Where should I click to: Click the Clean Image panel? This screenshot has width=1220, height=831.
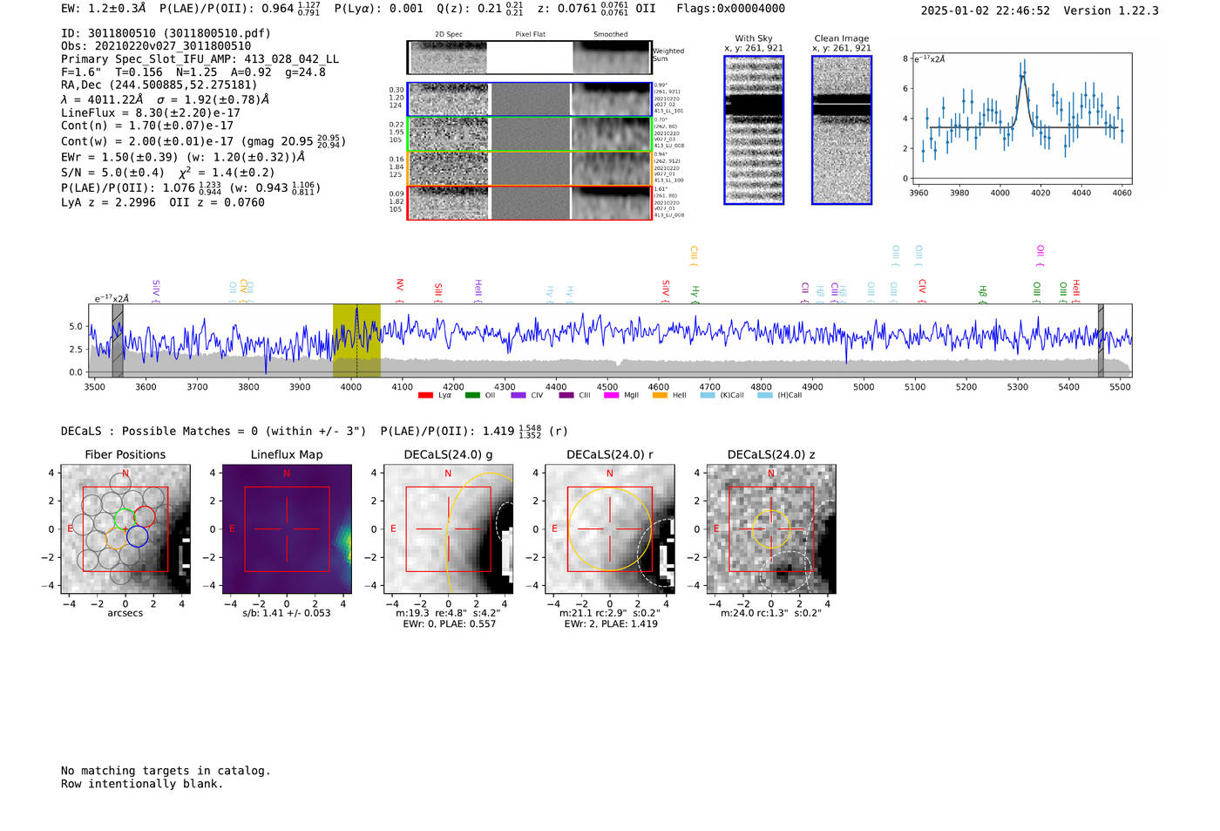pyautogui.click(x=842, y=130)
